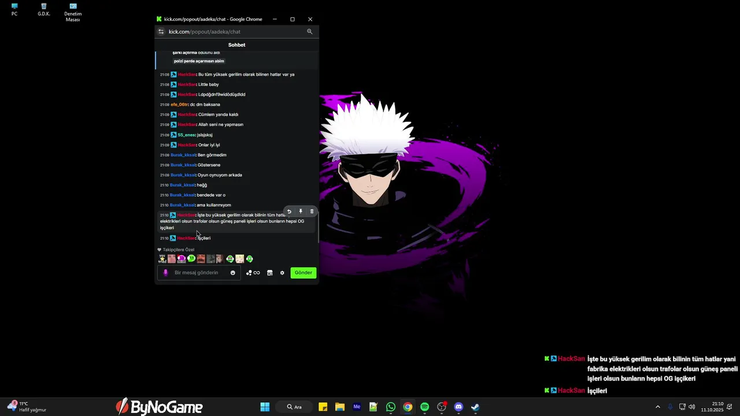Click the taskbar search box 'Ara'
740x416 pixels.
click(295, 407)
